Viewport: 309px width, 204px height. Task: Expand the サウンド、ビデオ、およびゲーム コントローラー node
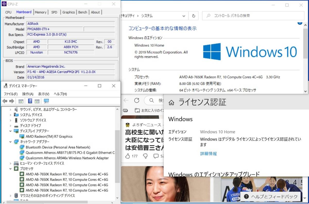coord(10,109)
